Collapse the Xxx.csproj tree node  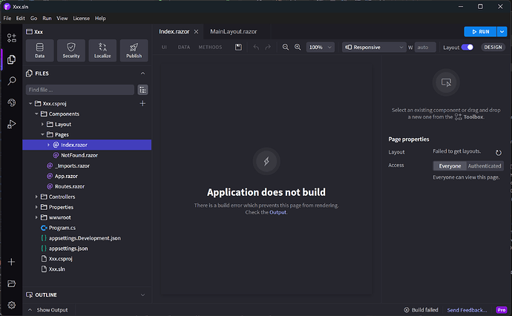pos(30,104)
